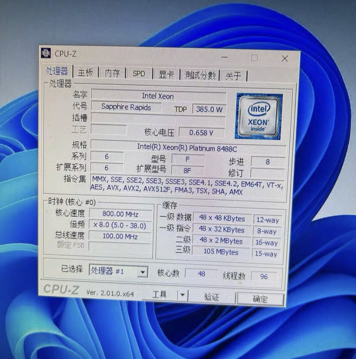The width and height of the screenshot is (356, 359).
Task: Open the Tools dropdown next to 工具
Action: click(x=182, y=295)
